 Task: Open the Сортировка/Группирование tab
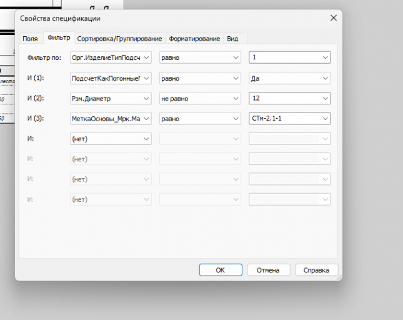click(x=119, y=39)
